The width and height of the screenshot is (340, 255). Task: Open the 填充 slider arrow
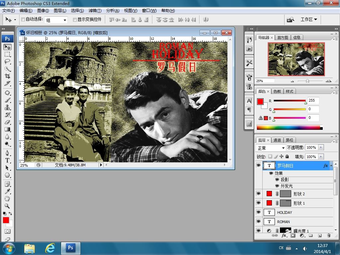[321, 157]
